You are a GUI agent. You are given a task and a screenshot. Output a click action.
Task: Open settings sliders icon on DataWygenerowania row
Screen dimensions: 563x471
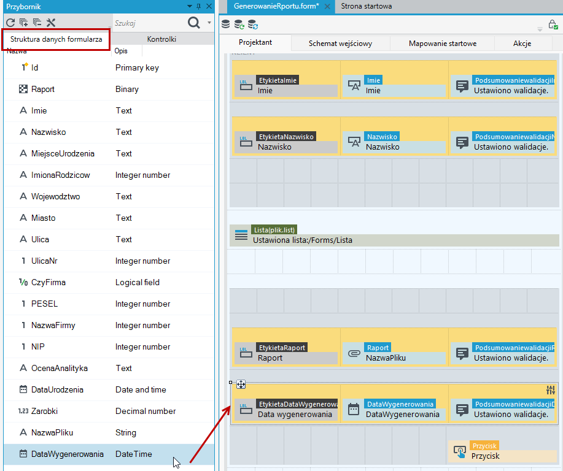tap(551, 390)
